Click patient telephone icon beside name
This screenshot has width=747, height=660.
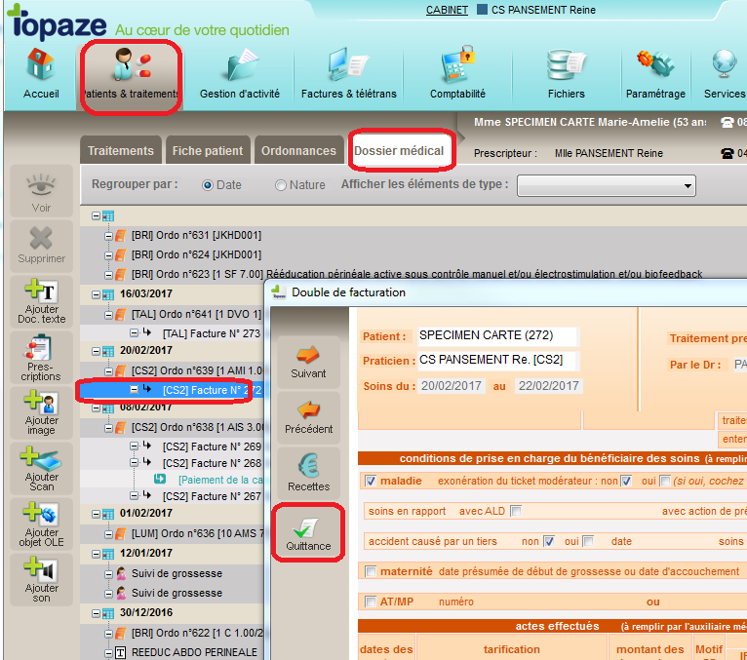tap(727, 123)
